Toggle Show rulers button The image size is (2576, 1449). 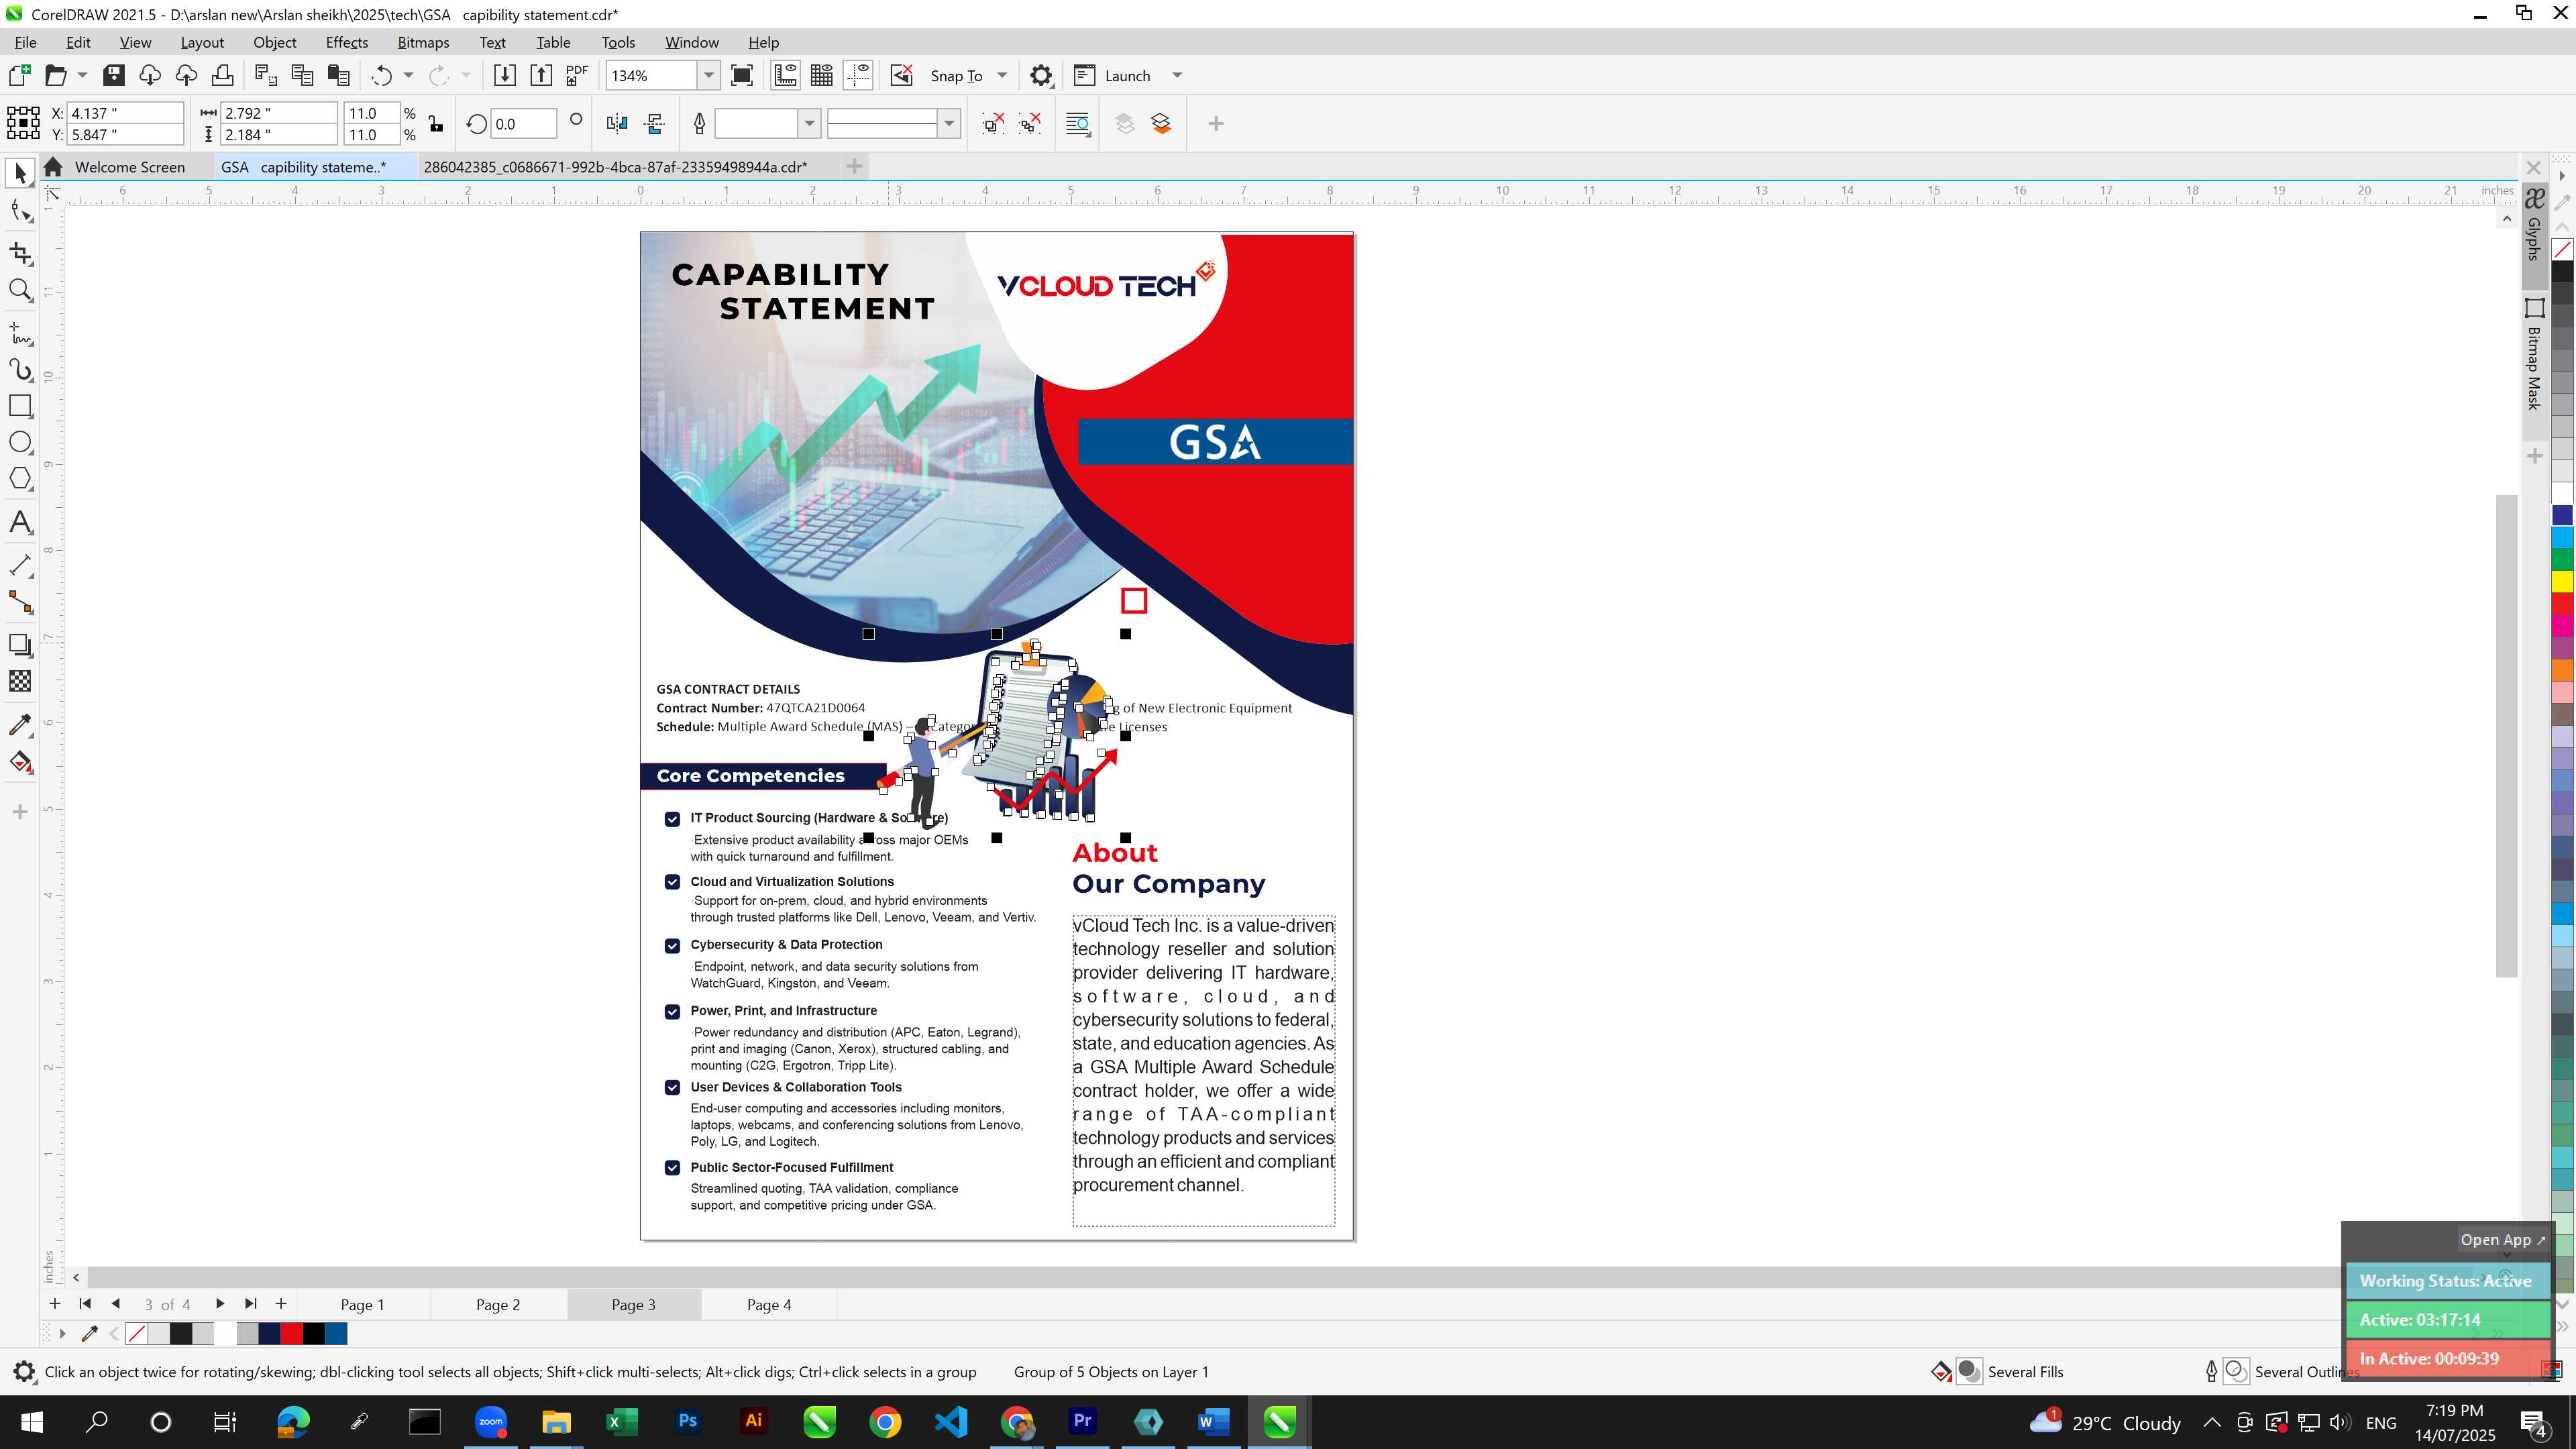[x=786, y=75]
